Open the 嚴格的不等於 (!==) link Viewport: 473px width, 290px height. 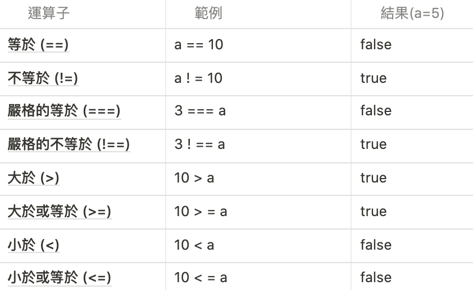click(x=69, y=144)
